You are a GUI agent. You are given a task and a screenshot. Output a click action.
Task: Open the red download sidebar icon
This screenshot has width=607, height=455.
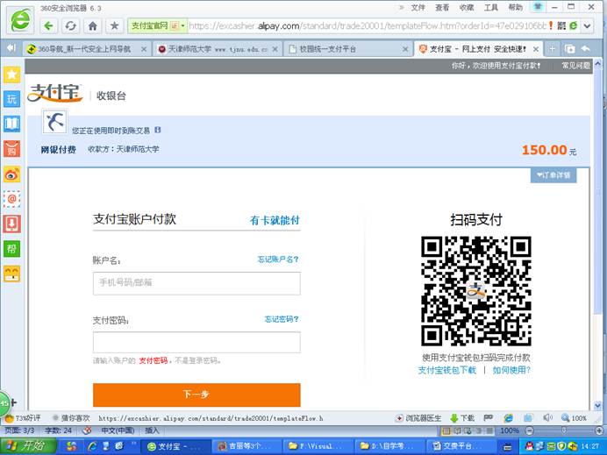tap(11, 224)
